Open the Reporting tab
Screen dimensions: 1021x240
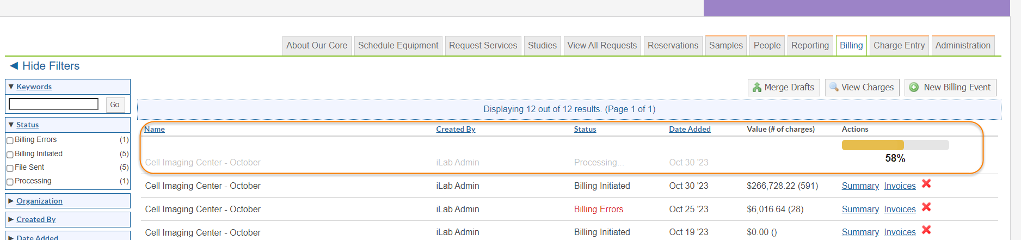pos(810,46)
